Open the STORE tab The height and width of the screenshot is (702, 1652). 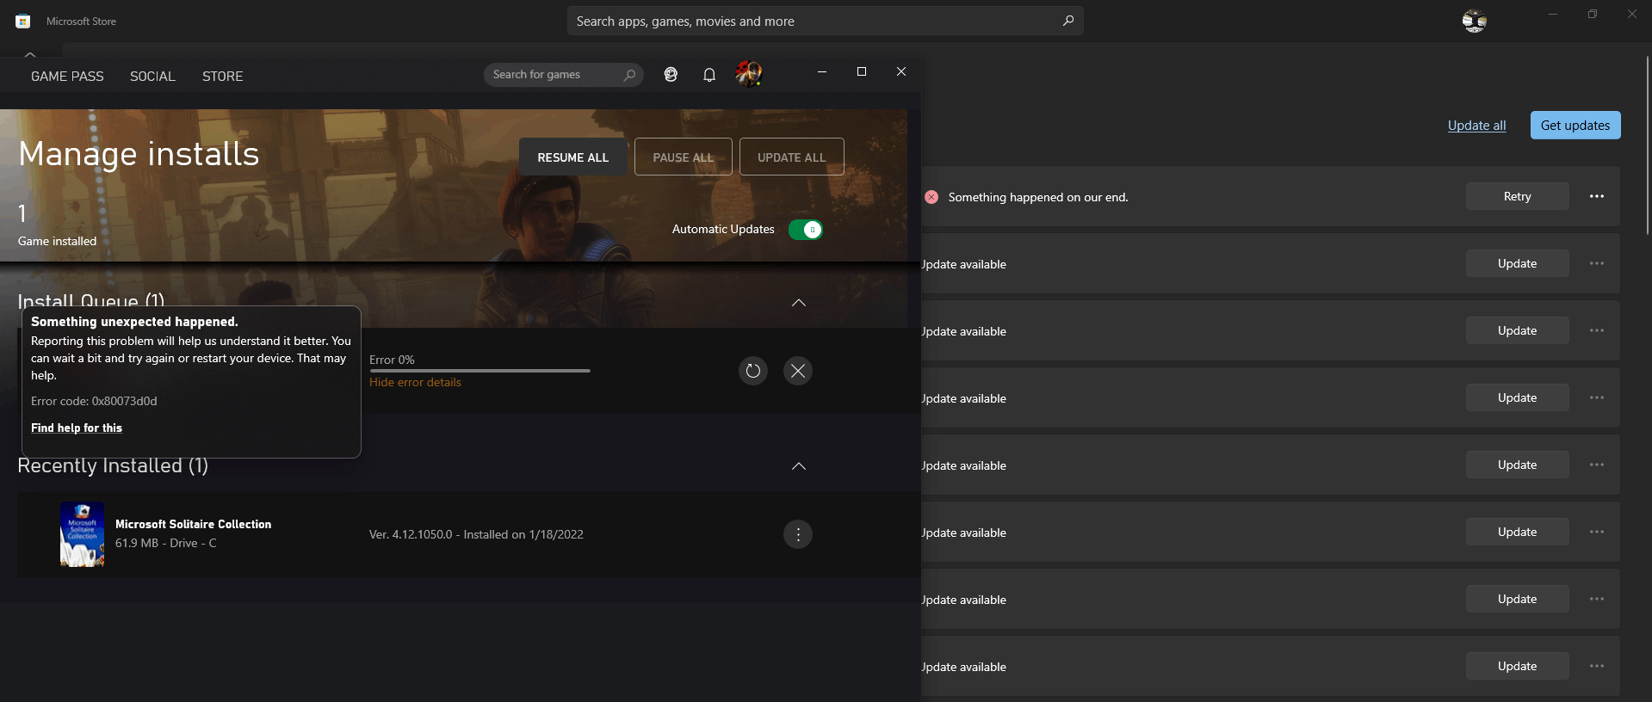[222, 77]
